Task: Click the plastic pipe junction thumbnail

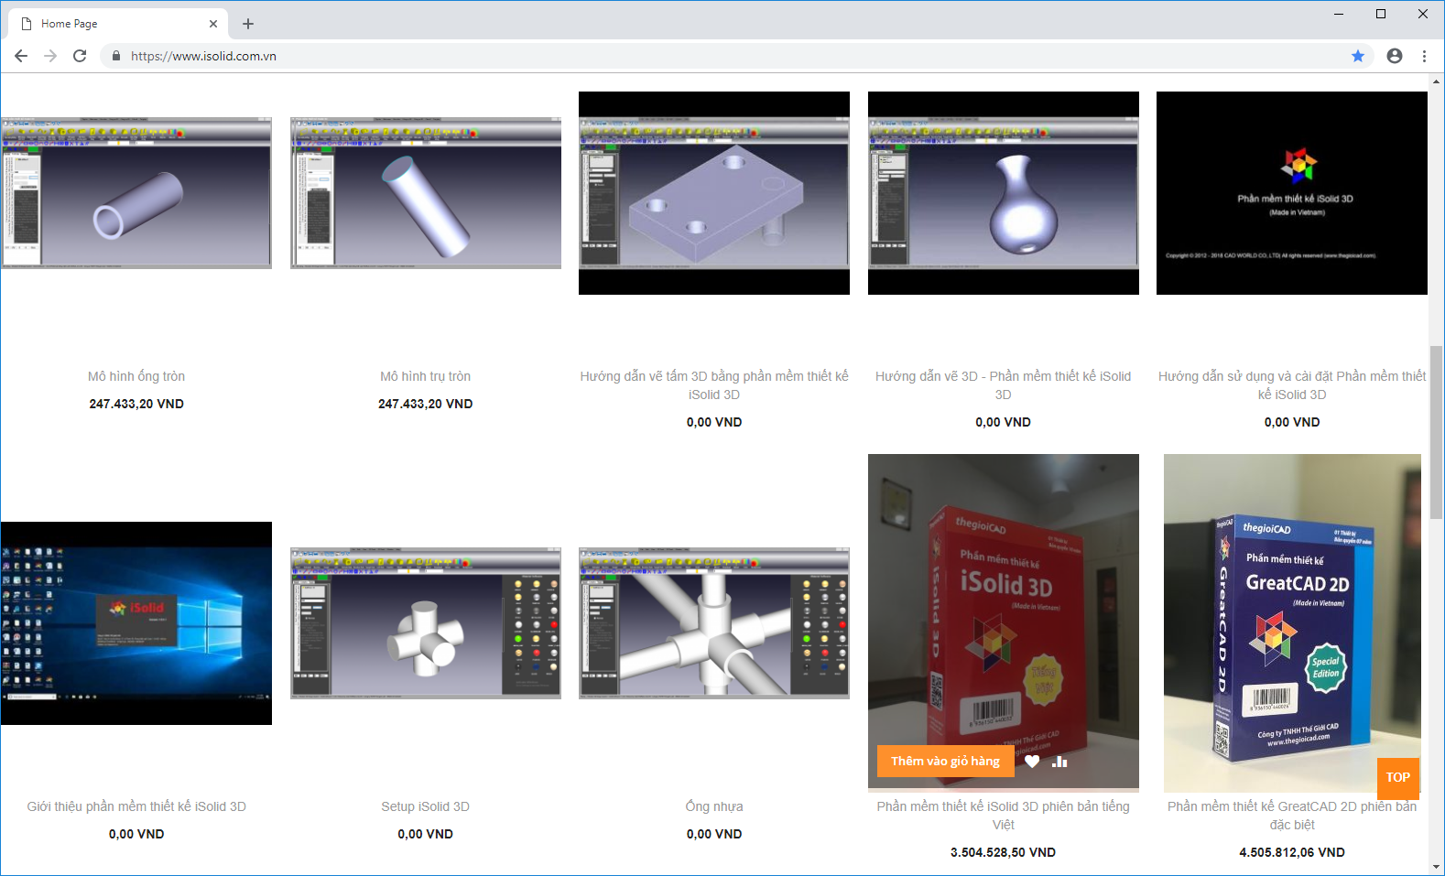Action: tap(714, 623)
